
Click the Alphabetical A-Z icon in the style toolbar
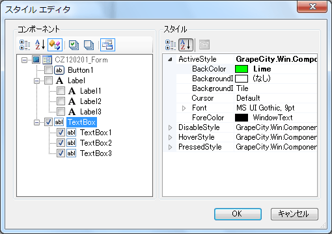[186, 45]
